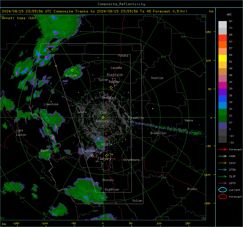Image resolution: width=243 pixels, height=227 pixels.
Task: Choose the bright green swatch in the dBZ scale
Action: click(x=222, y=112)
